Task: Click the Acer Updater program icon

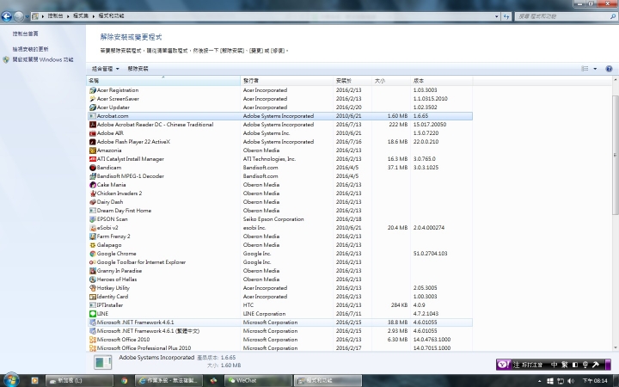Action: point(93,107)
